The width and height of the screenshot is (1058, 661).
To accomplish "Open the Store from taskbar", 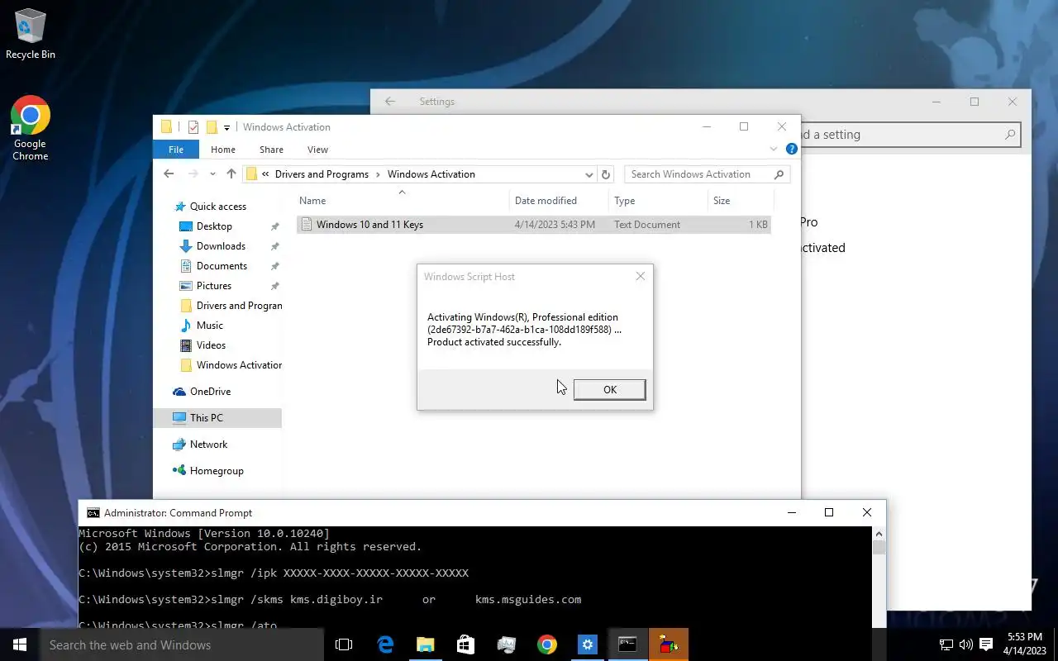I will click(x=465, y=644).
